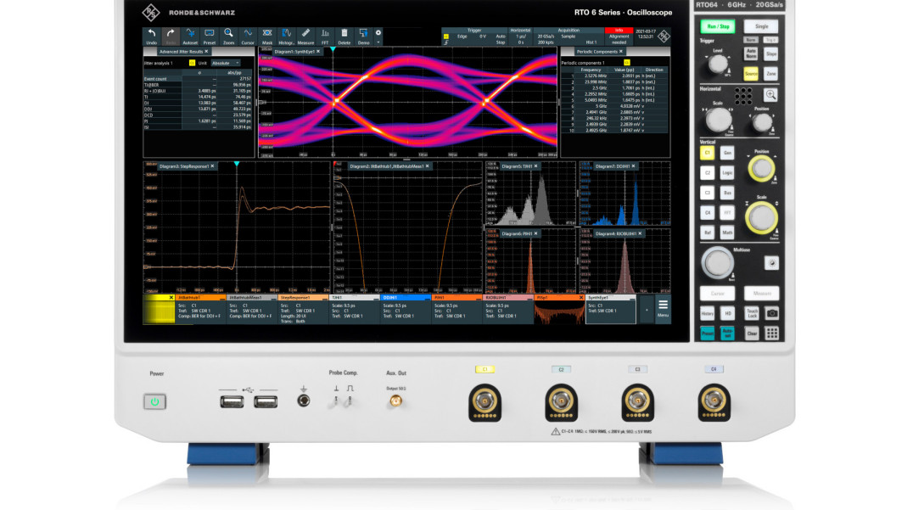Toggle channel C4 key

pyautogui.click(x=707, y=212)
